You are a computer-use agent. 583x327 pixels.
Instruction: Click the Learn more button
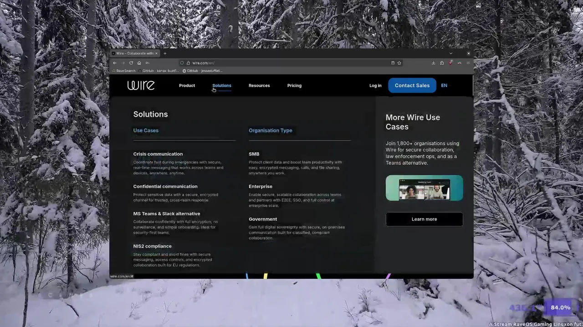pyautogui.click(x=424, y=219)
